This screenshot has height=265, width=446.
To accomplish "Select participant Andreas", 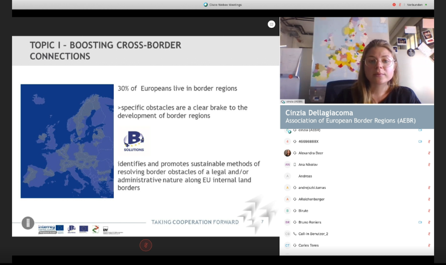I will [357, 176].
